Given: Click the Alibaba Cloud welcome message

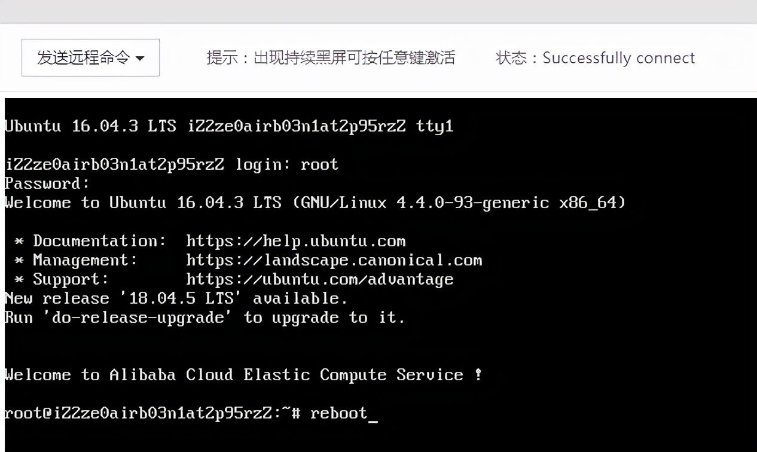Looking at the screenshot, I should pyautogui.click(x=243, y=375).
